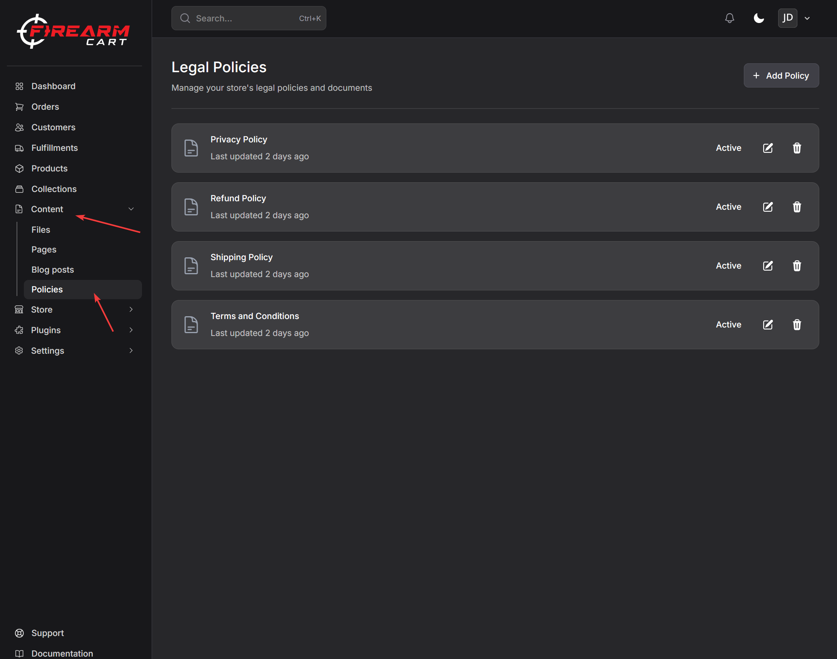This screenshot has width=837, height=659.
Task: Select Policies under Content
Action: (x=83, y=290)
